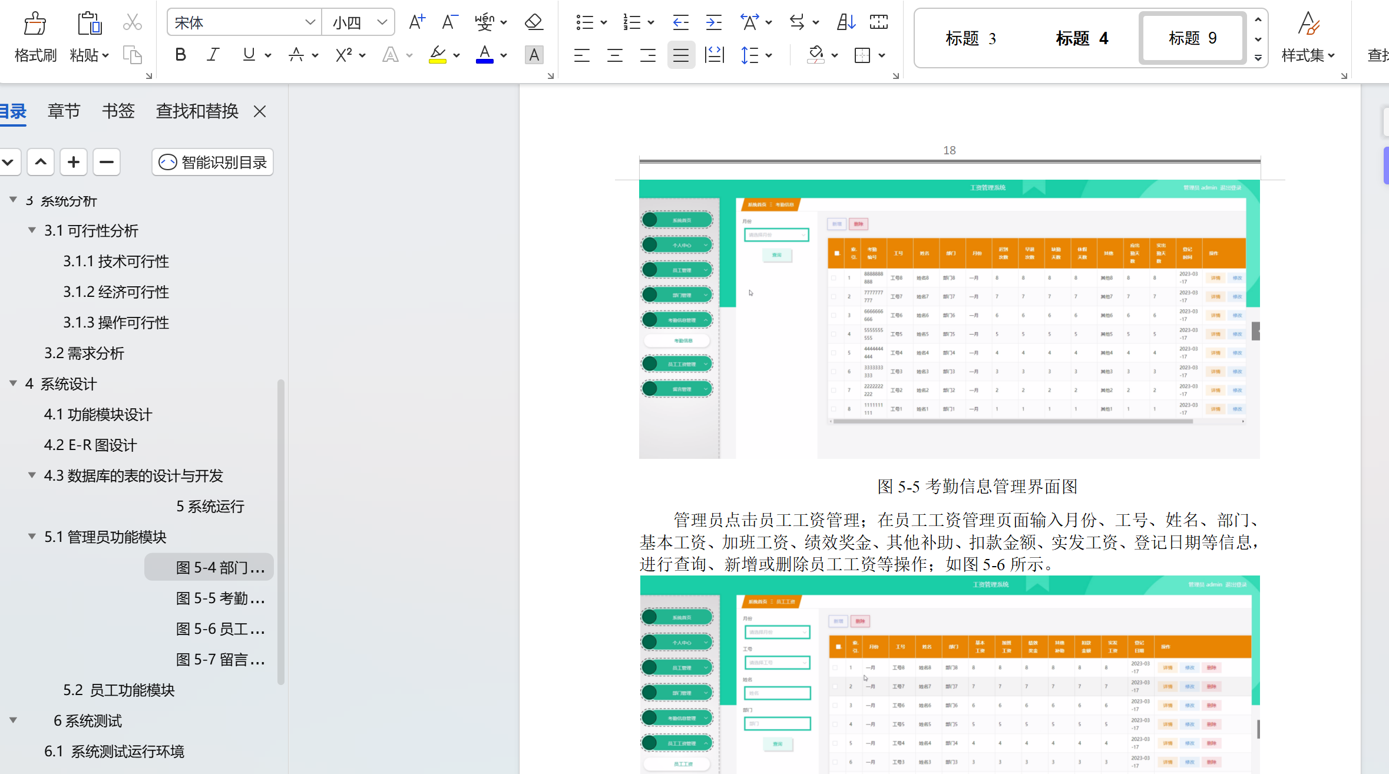Toggle character shading (boxed A)
Viewport: 1389px width, 774px height.
pos(534,55)
